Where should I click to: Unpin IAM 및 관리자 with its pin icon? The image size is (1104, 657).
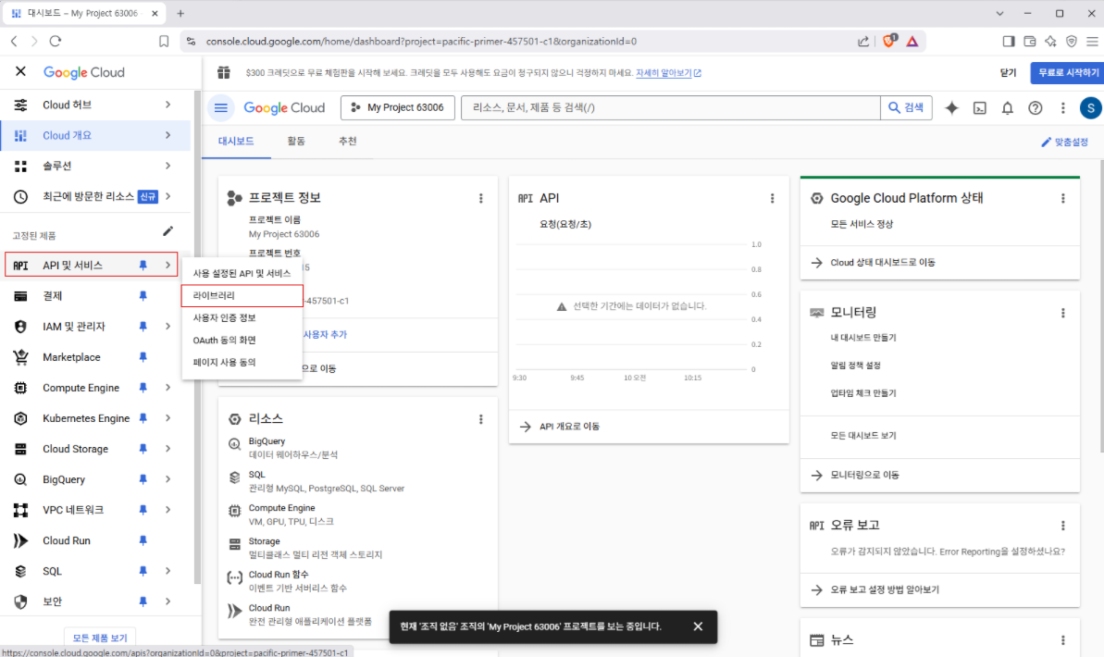(143, 326)
